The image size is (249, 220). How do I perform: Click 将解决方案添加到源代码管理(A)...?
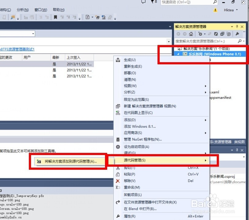[x=70, y=161]
